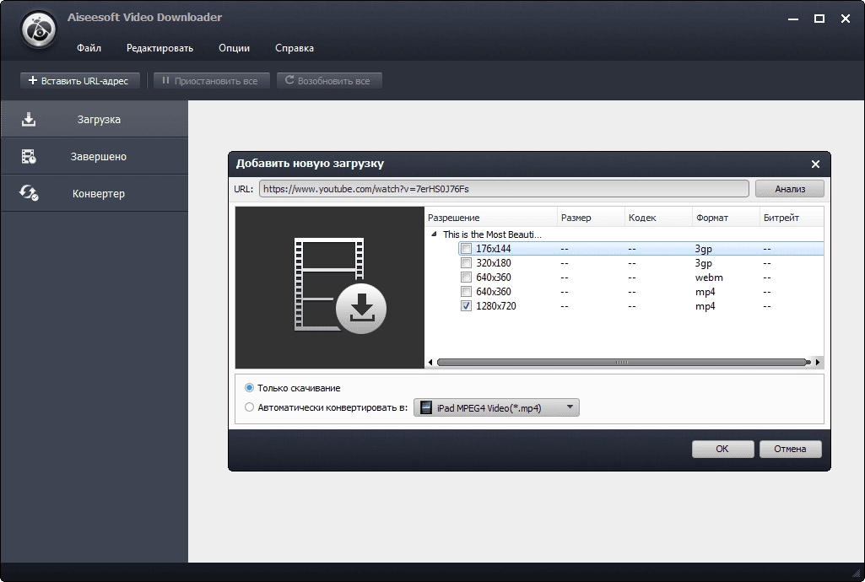
Task: Click the Размер column header
Action: click(592, 218)
